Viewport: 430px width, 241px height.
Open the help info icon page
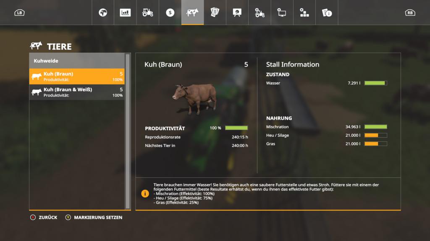coord(327,13)
